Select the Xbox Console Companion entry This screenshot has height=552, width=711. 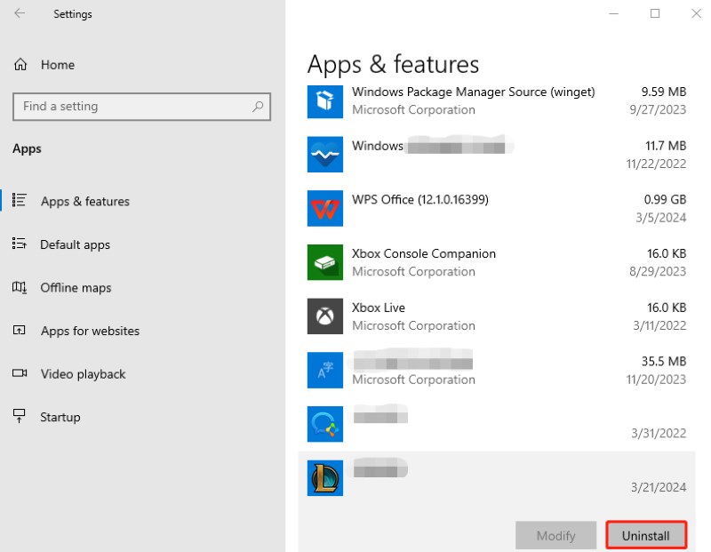point(497,262)
